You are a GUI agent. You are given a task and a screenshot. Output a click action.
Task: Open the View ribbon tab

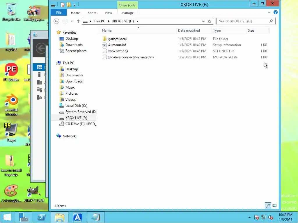108,13
